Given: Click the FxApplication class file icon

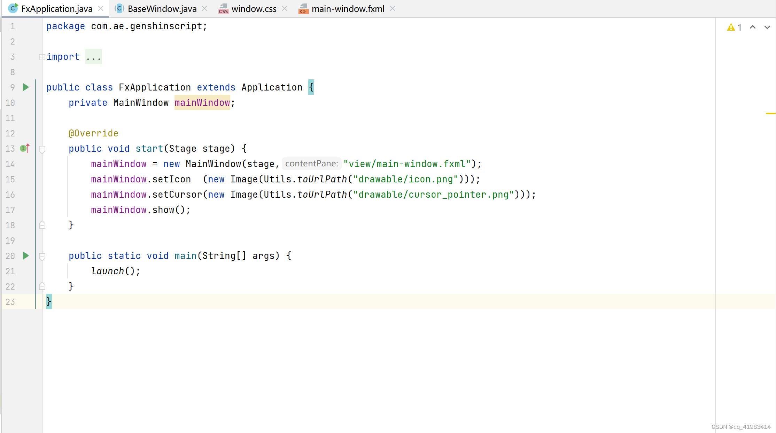Looking at the screenshot, I should point(13,8).
